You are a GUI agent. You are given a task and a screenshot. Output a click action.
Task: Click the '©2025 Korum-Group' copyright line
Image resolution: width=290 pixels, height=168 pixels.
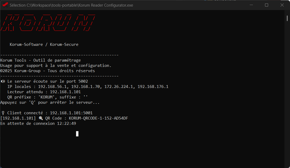tap(48, 71)
